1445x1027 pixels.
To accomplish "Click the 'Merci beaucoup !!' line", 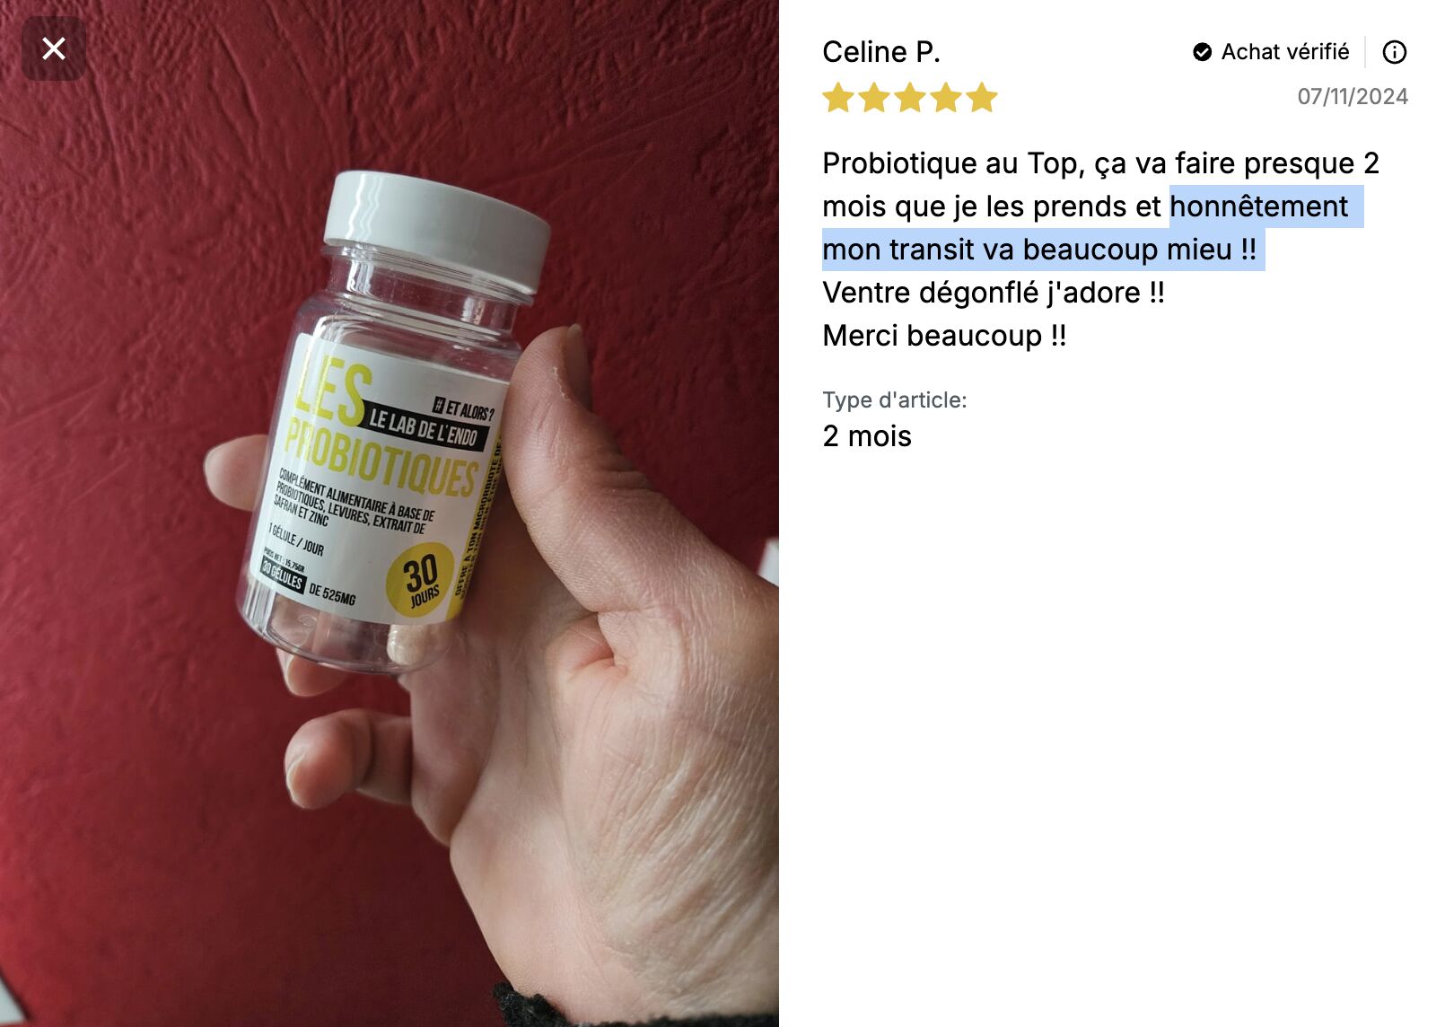I will click(944, 336).
